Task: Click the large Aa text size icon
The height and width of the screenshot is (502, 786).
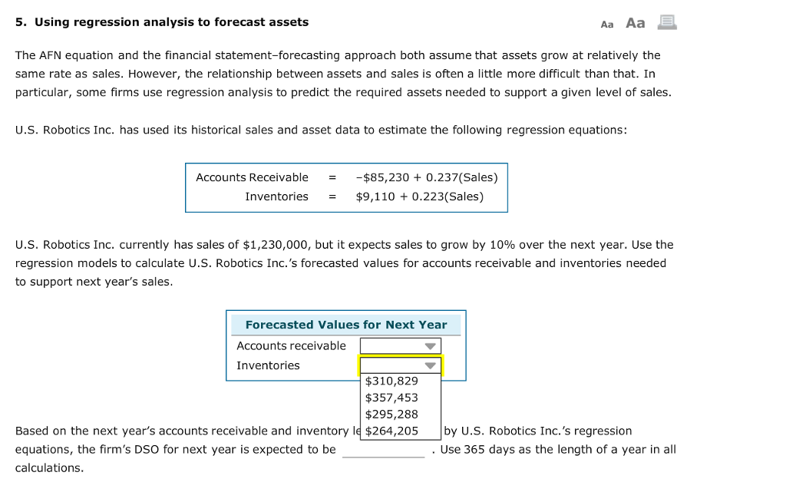Action: pyautogui.click(x=635, y=22)
